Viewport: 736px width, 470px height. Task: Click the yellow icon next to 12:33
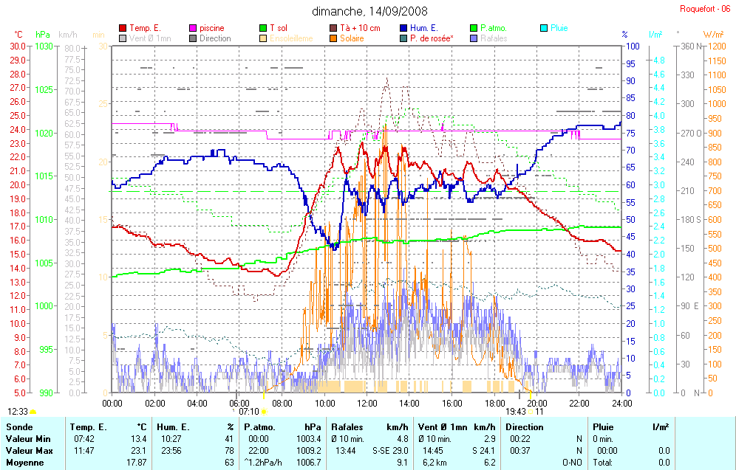pyautogui.click(x=33, y=412)
